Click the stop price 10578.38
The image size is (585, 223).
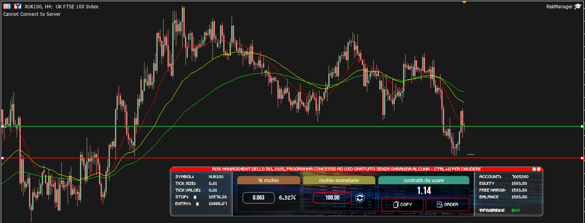click(218, 197)
